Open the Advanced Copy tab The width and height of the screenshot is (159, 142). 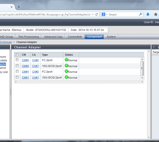(53, 37)
